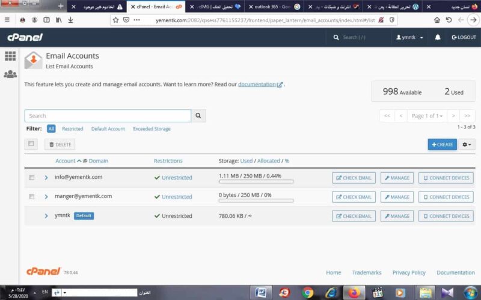Open Firefox hamburger menu
The image size is (481, 300).
coord(7,20)
